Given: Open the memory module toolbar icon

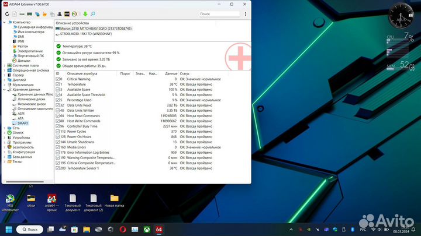Looking at the screenshot, I should (x=30, y=14).
